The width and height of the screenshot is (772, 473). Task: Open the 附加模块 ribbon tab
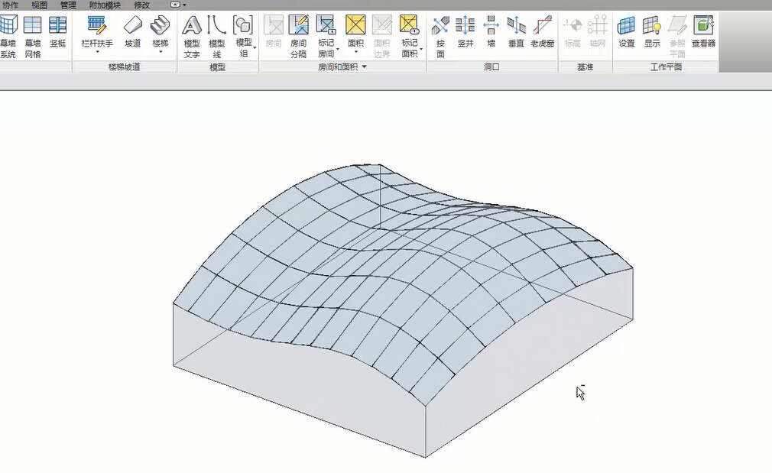[x=105, y=5]
